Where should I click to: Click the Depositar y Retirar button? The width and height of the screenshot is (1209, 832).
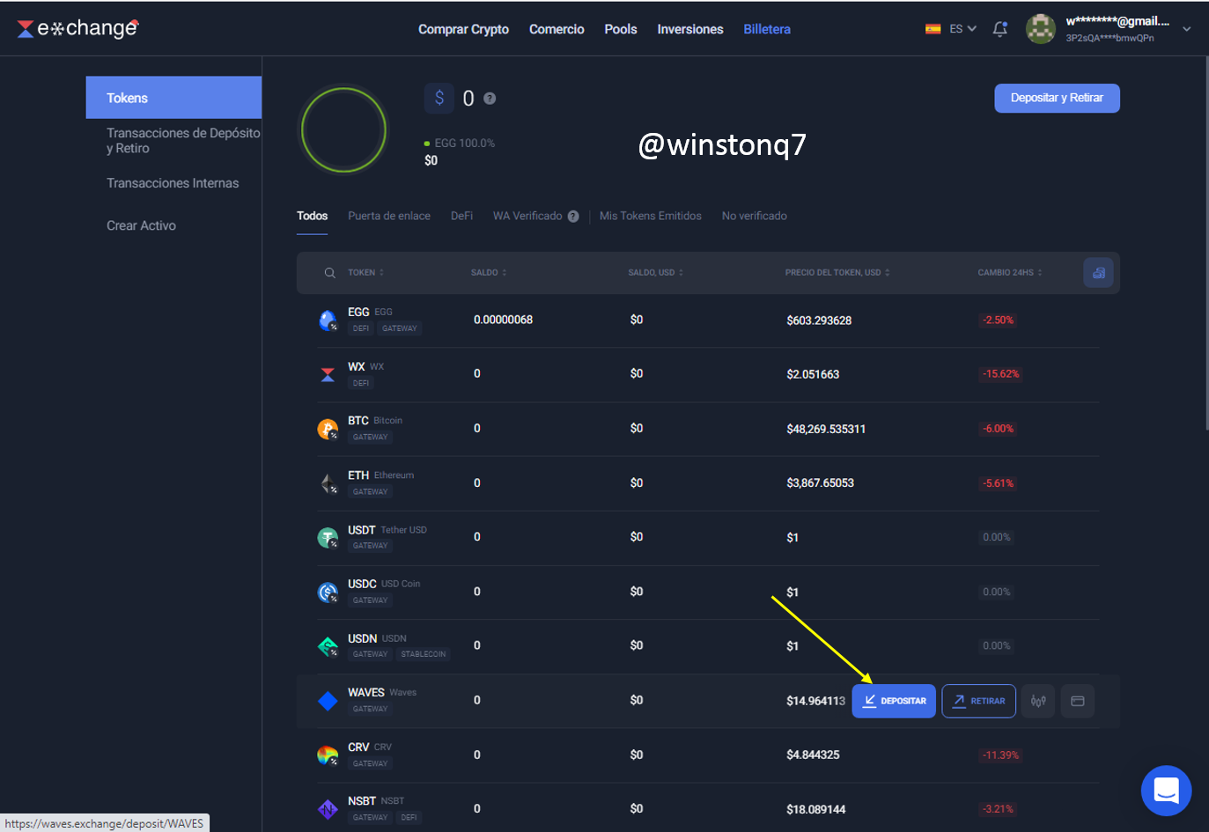(x=1057, y=99)
